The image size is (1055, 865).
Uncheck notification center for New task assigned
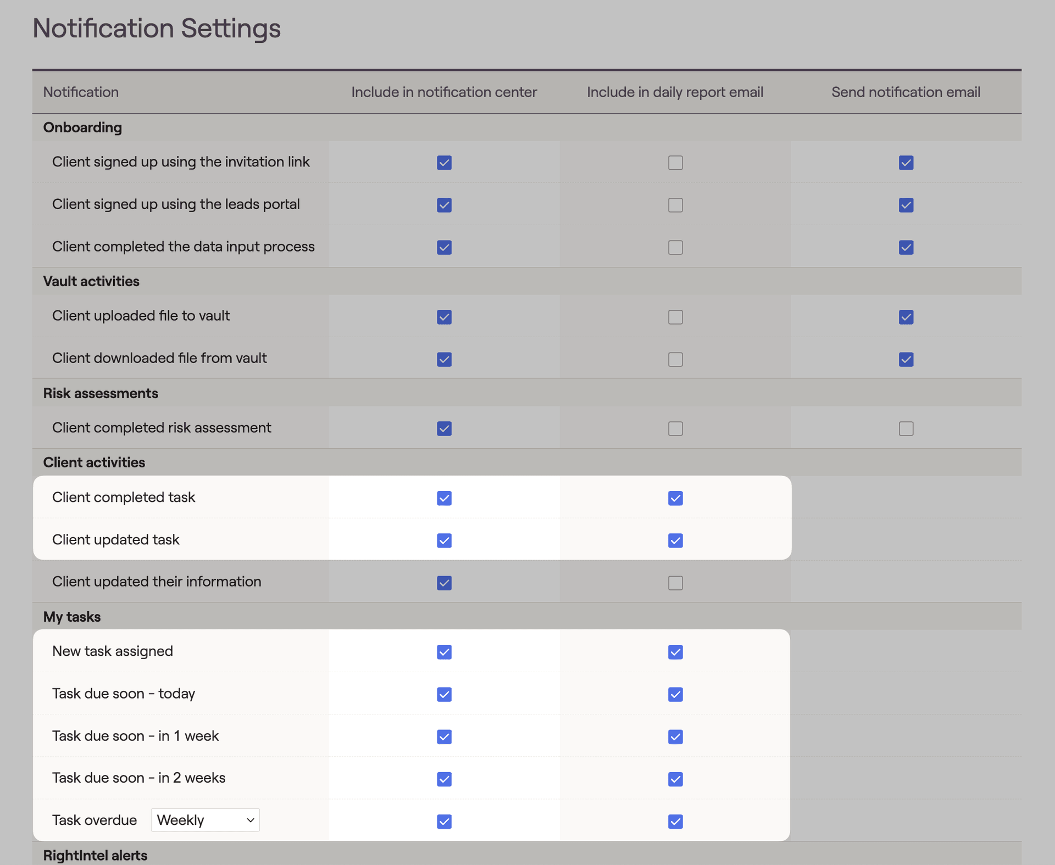(444, 652)
